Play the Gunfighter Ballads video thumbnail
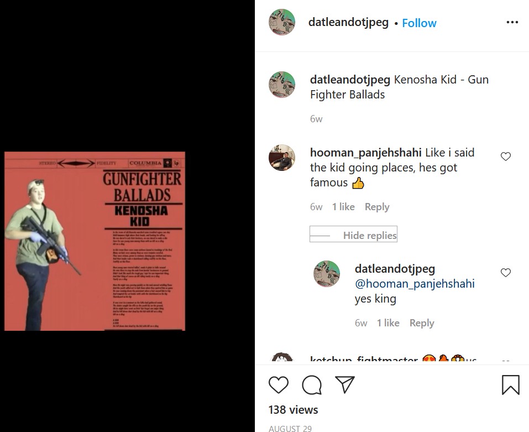 [95, 241]
